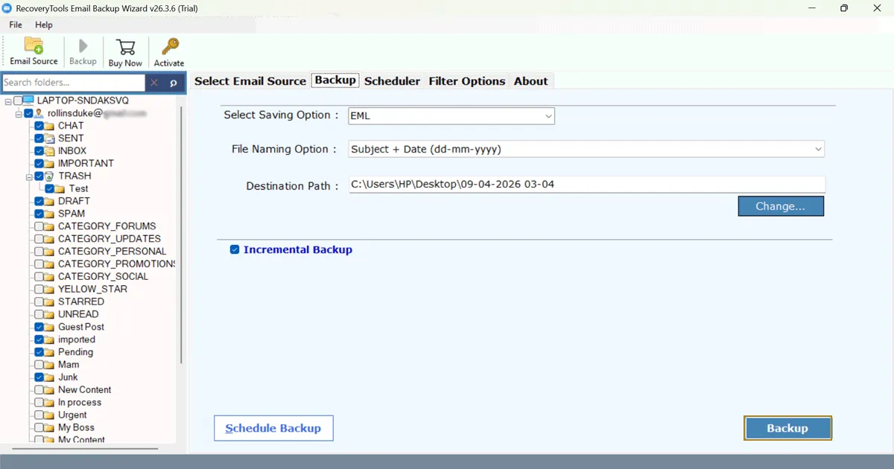Viewport: 894px width, 469px height.
Task: Click the Guest Post folder icon
Action: pos(50,327)
